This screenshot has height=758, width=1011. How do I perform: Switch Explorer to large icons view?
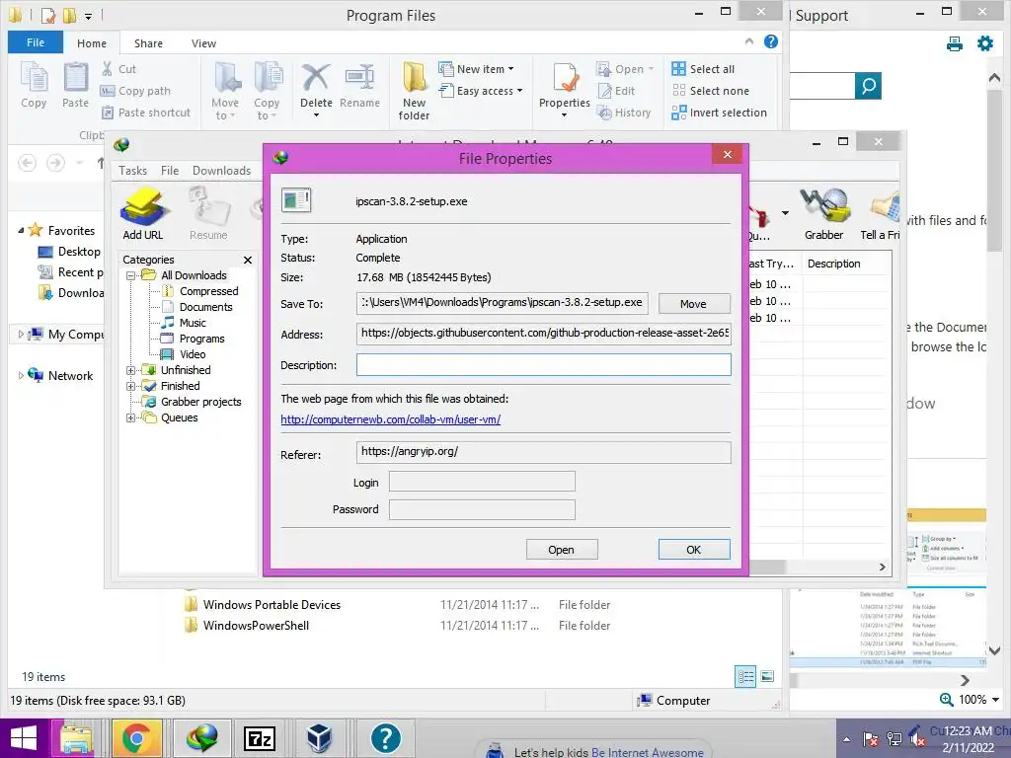click(767, 677)
